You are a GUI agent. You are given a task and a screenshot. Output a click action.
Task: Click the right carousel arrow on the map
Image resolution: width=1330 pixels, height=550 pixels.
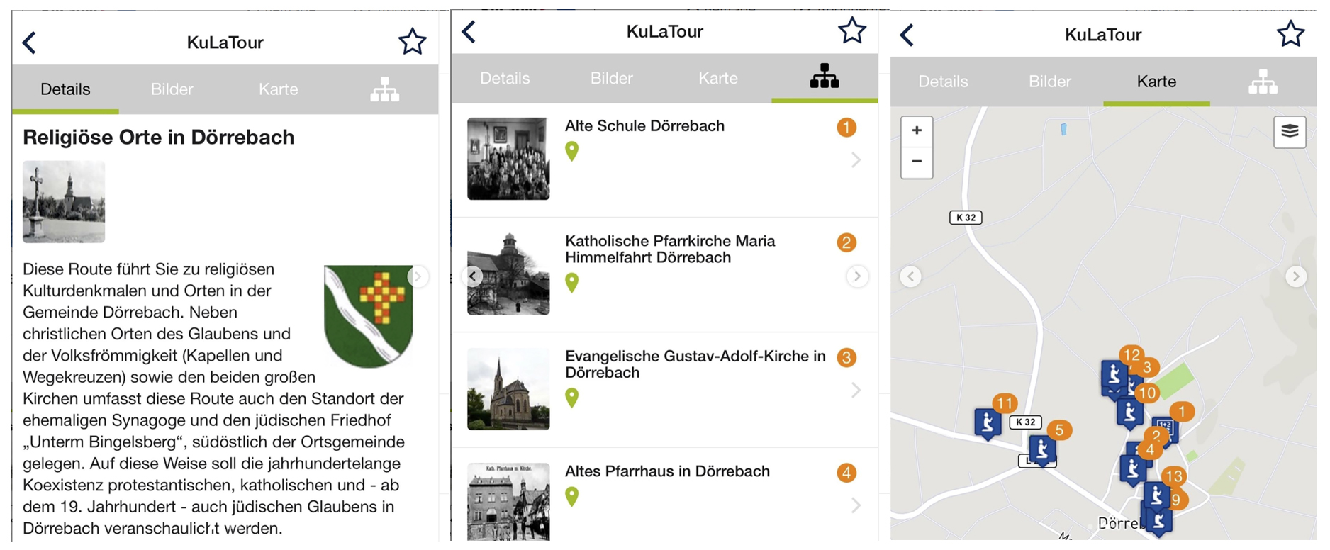(x=1295, y=276)
